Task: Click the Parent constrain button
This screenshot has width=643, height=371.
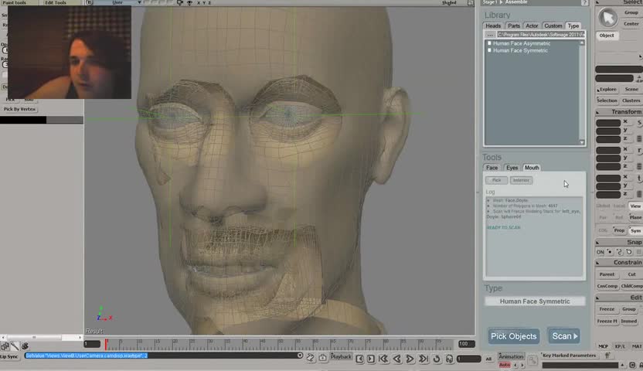Action: [607, 274]
